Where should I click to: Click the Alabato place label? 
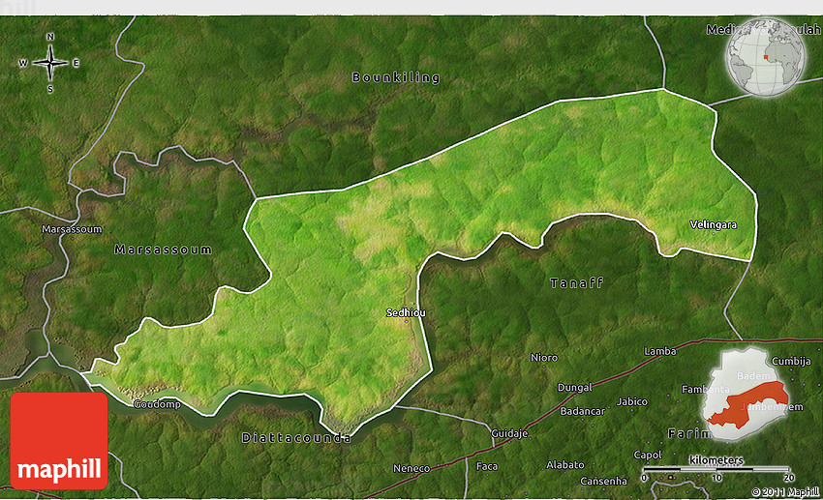565,465
